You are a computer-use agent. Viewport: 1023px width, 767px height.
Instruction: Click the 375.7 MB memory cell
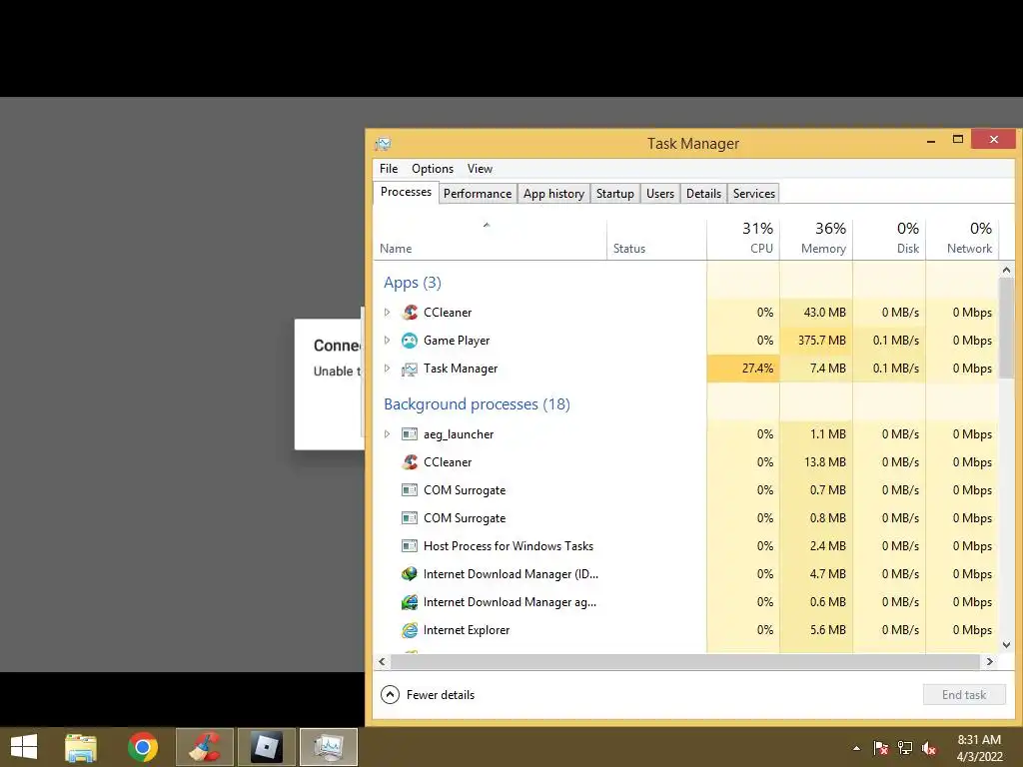(x=816, y=341)
